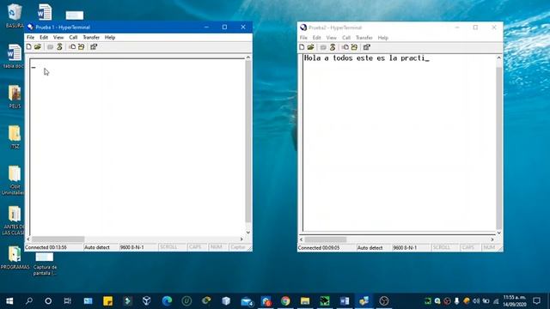
Task: Open File menu in Prueba2 window
Action: tap(303, 38)
